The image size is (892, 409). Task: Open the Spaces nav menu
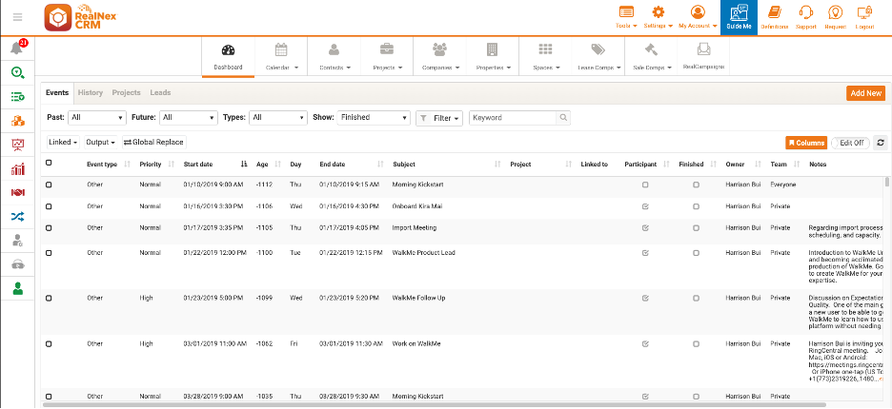[x=546, y=56]
